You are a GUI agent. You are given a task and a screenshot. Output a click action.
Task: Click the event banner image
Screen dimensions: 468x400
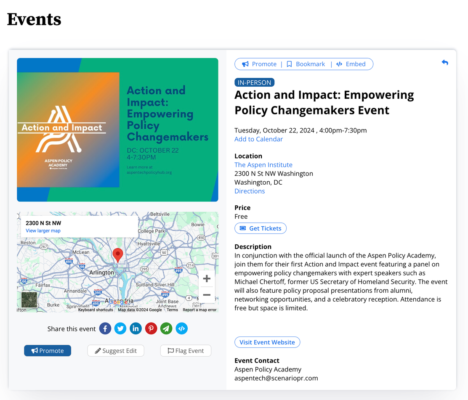117,130
